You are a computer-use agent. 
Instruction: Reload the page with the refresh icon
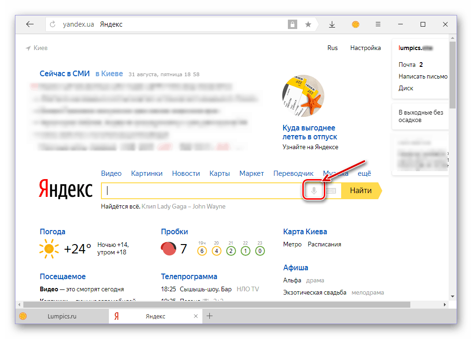pos(53,24)
